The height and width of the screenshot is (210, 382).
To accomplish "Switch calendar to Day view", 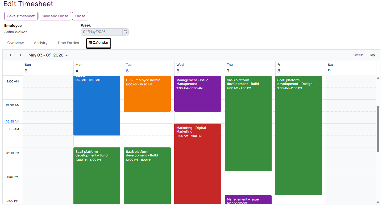I will coord(372,55).
